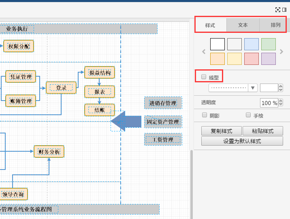Select the 财务分析 node
Screen dimensions: 290x219
pos(49,152)
